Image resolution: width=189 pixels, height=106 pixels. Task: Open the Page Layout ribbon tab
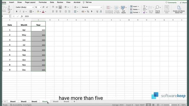pos(30,2)
